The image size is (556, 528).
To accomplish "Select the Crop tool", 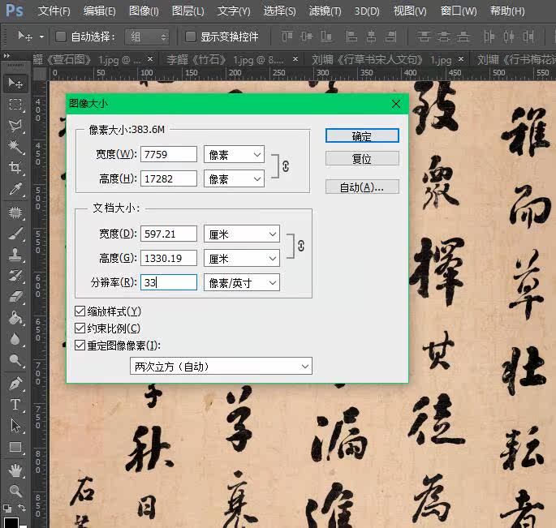I will 15,168.
